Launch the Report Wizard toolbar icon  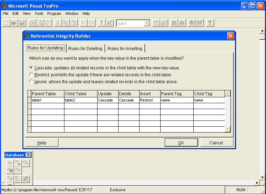click(x=182, y=23)
